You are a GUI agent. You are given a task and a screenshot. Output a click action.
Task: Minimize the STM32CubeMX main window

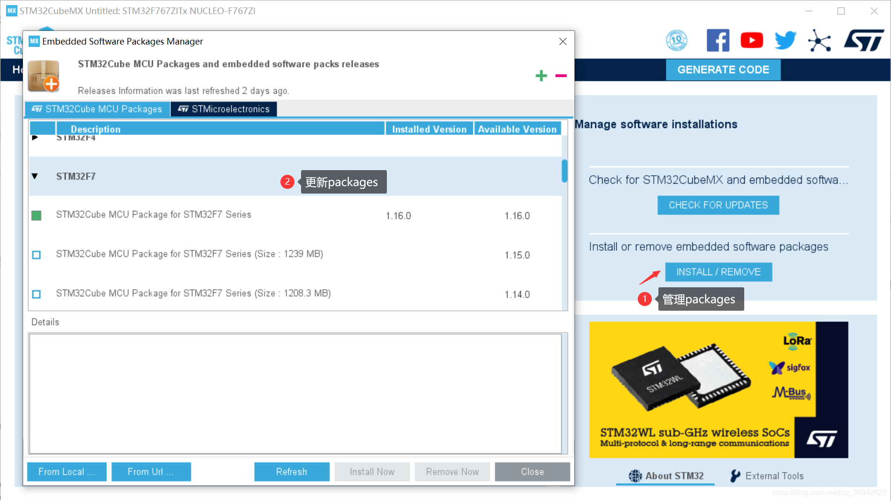point(808,11)
